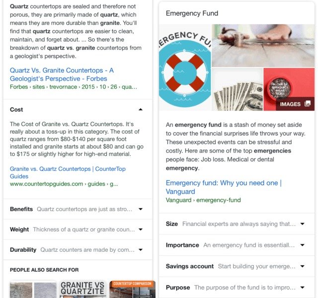This screenshot has height=298, width=318.
Task: Expand the Weight section
Action: 141,230
